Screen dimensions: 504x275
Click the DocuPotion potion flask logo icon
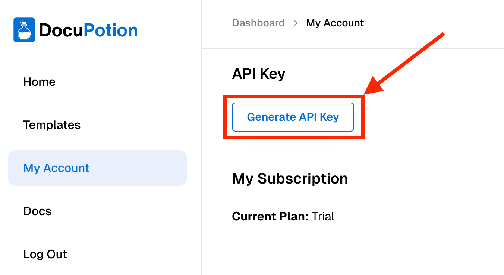24,30
